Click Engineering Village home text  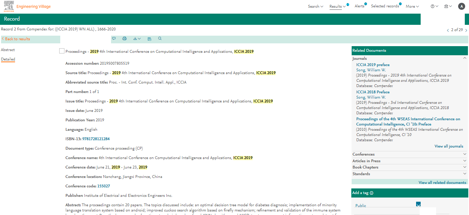34,7
